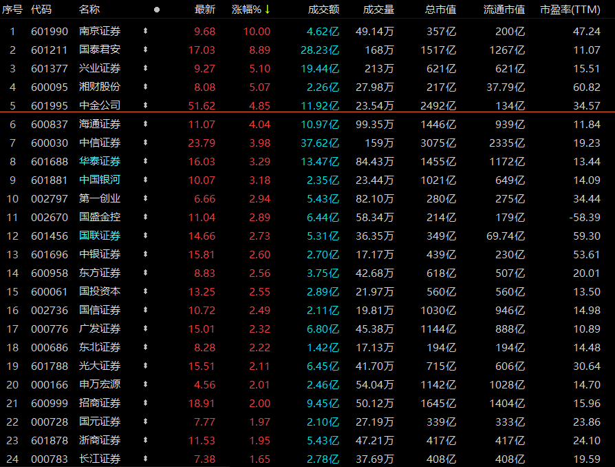The height and width of the screenshot is (467, 615).
Task: Click 涨幅 value 2.49 for 国信证券
Action: (x=259, y=310)
